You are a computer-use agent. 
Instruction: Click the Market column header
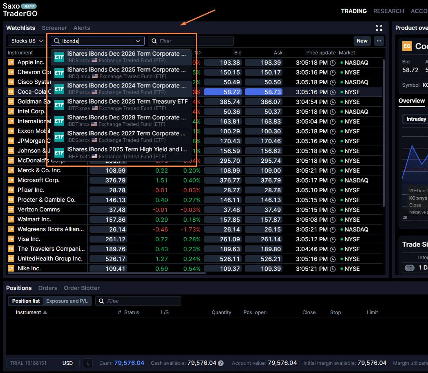pos(347,53)
